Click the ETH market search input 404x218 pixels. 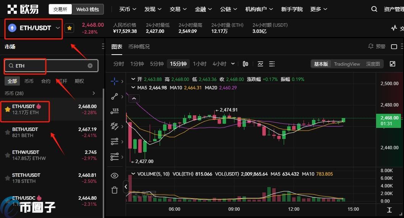click(51, 66)
